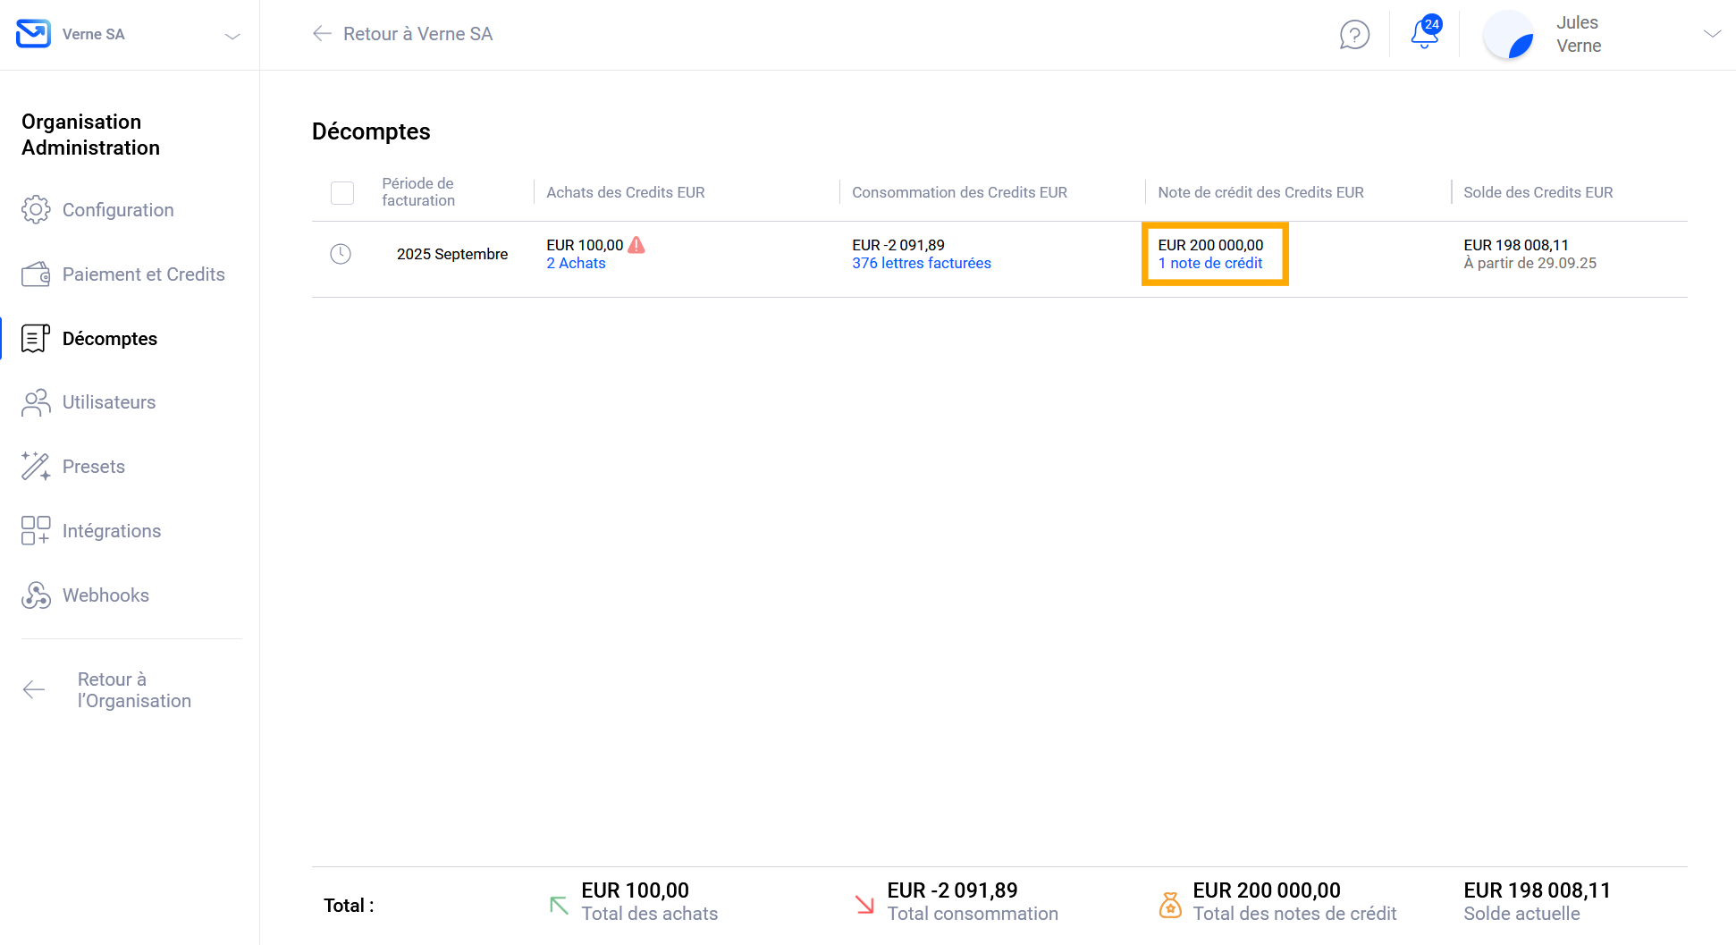Image resolution: width=1736 pixels, height=945 pixels.
Task: Click the Webhooks icon in sidebar
Action: [36, 595]
